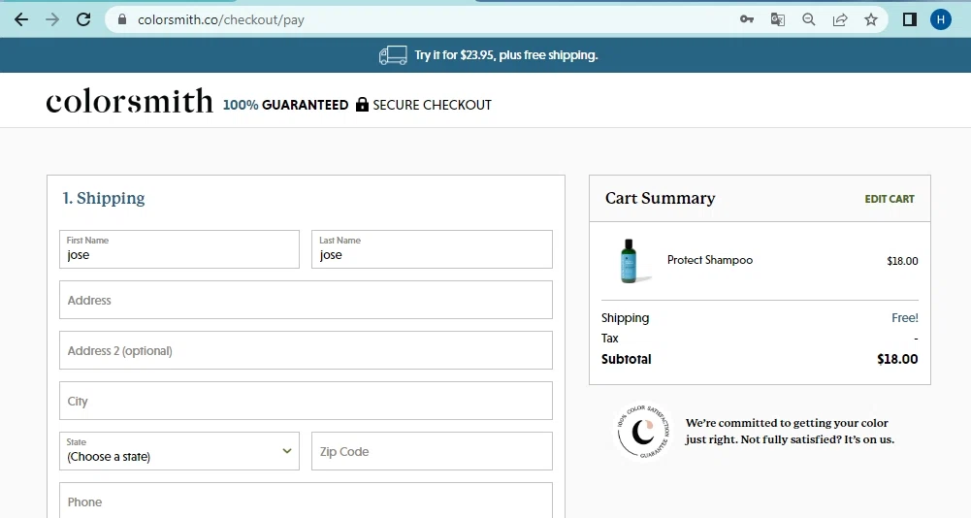Reload the page with the refresh icon
The image size is (971, 518).
83,19
